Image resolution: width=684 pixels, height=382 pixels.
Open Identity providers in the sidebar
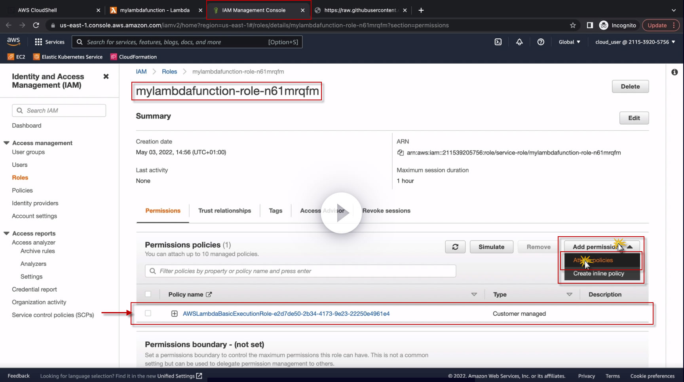tap(35, 203)
